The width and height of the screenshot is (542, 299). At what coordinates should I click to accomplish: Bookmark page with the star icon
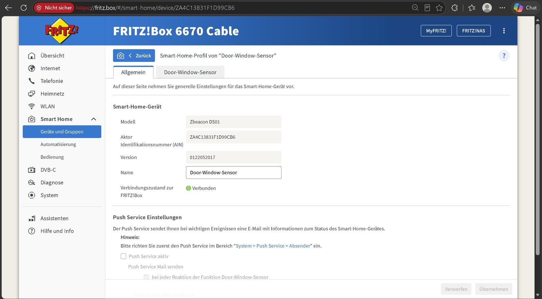(x=439, y=8)
